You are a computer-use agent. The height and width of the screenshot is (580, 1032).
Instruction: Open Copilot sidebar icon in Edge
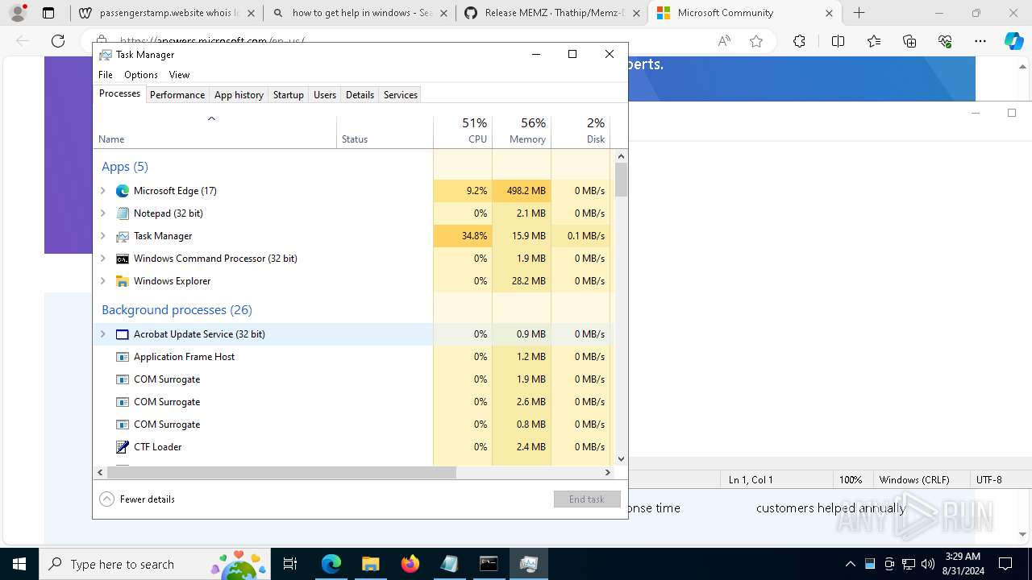click(x=1013, y=41)
